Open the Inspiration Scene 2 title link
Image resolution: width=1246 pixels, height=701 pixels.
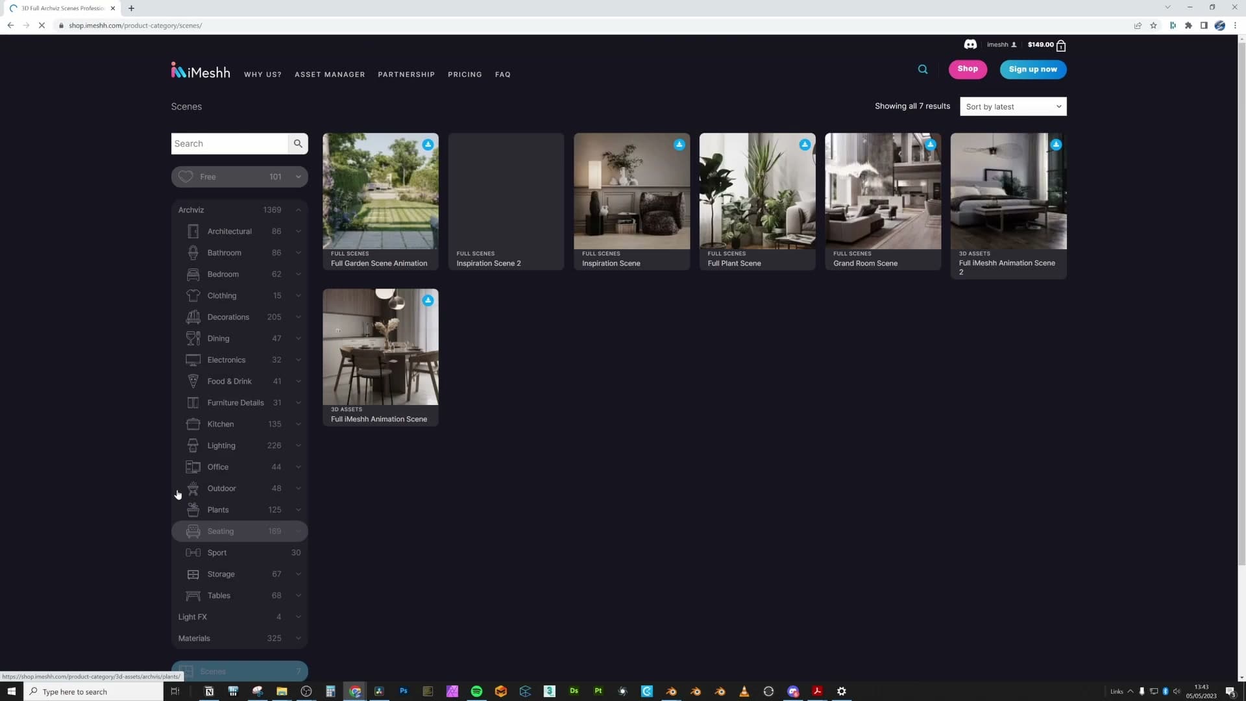coord(488,264)
